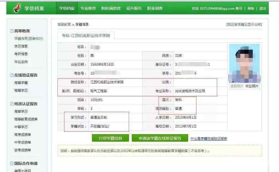Click the department value 电气工程系

(x=99, y=91)
